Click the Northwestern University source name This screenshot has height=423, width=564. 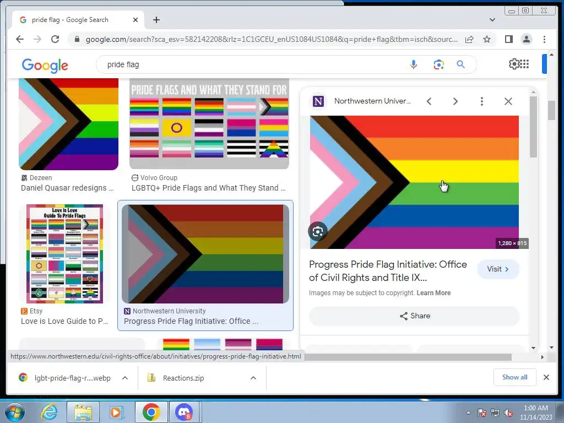point(373,101)
